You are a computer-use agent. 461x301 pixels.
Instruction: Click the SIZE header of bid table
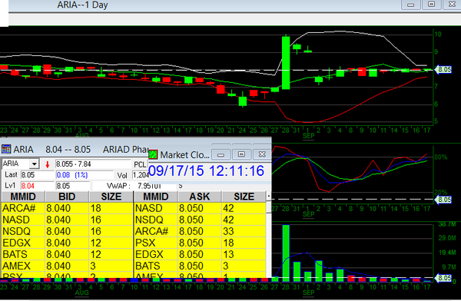(111, 197)
